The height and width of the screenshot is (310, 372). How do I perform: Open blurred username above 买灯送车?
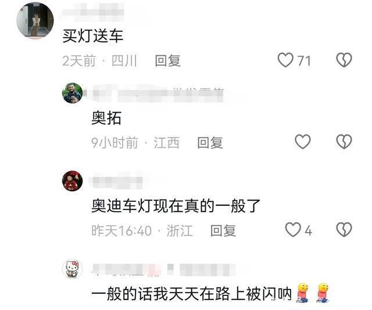93,12
